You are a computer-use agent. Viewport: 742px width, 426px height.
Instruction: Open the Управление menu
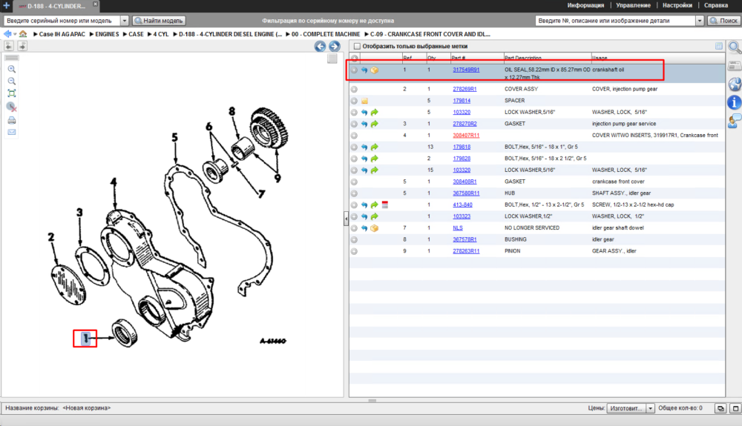coord(633,5)
